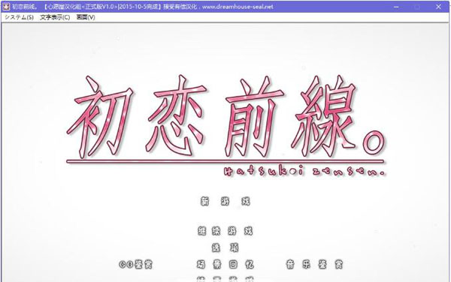This screenshot has height=282, width=451.
Task: Open the 画面(V) menu
Action: (86, 17)
